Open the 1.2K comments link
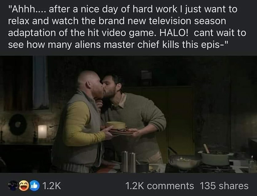The width and height of the screenshot is (257, 196). point(160,186)
